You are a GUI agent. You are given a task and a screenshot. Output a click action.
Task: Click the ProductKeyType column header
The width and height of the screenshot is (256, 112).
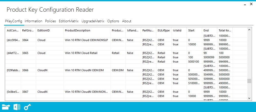(118, 30)
